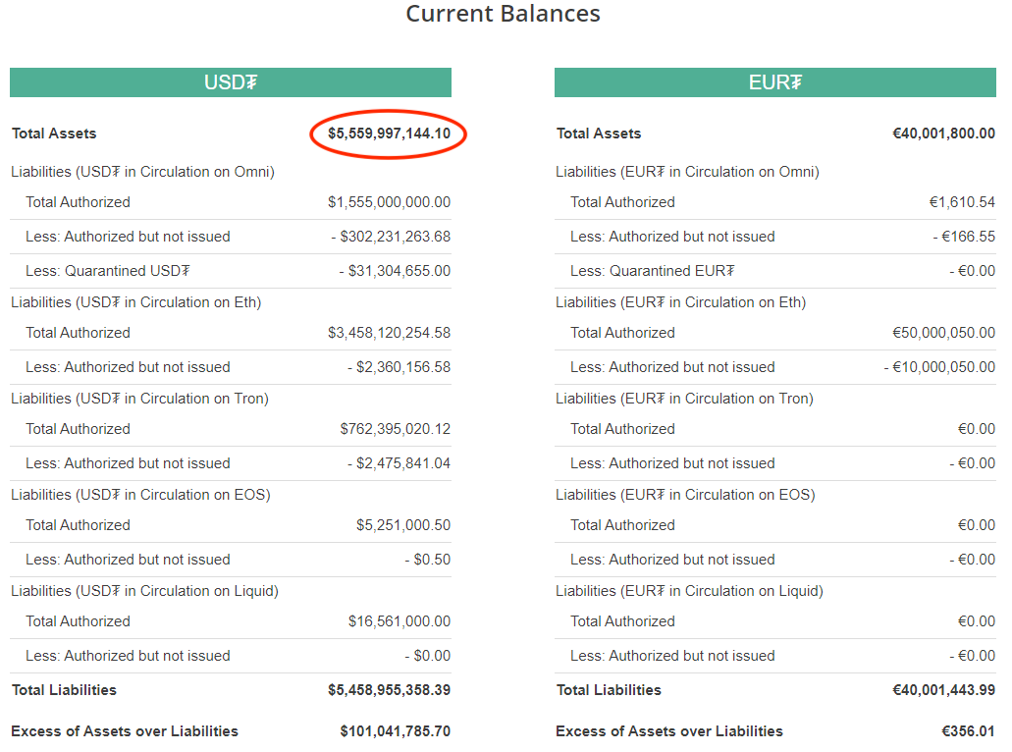Click the USD₮ excess amount $101,041,785.70
Image resolution: width=1012 pixels, height=752 pixels.
395,731
